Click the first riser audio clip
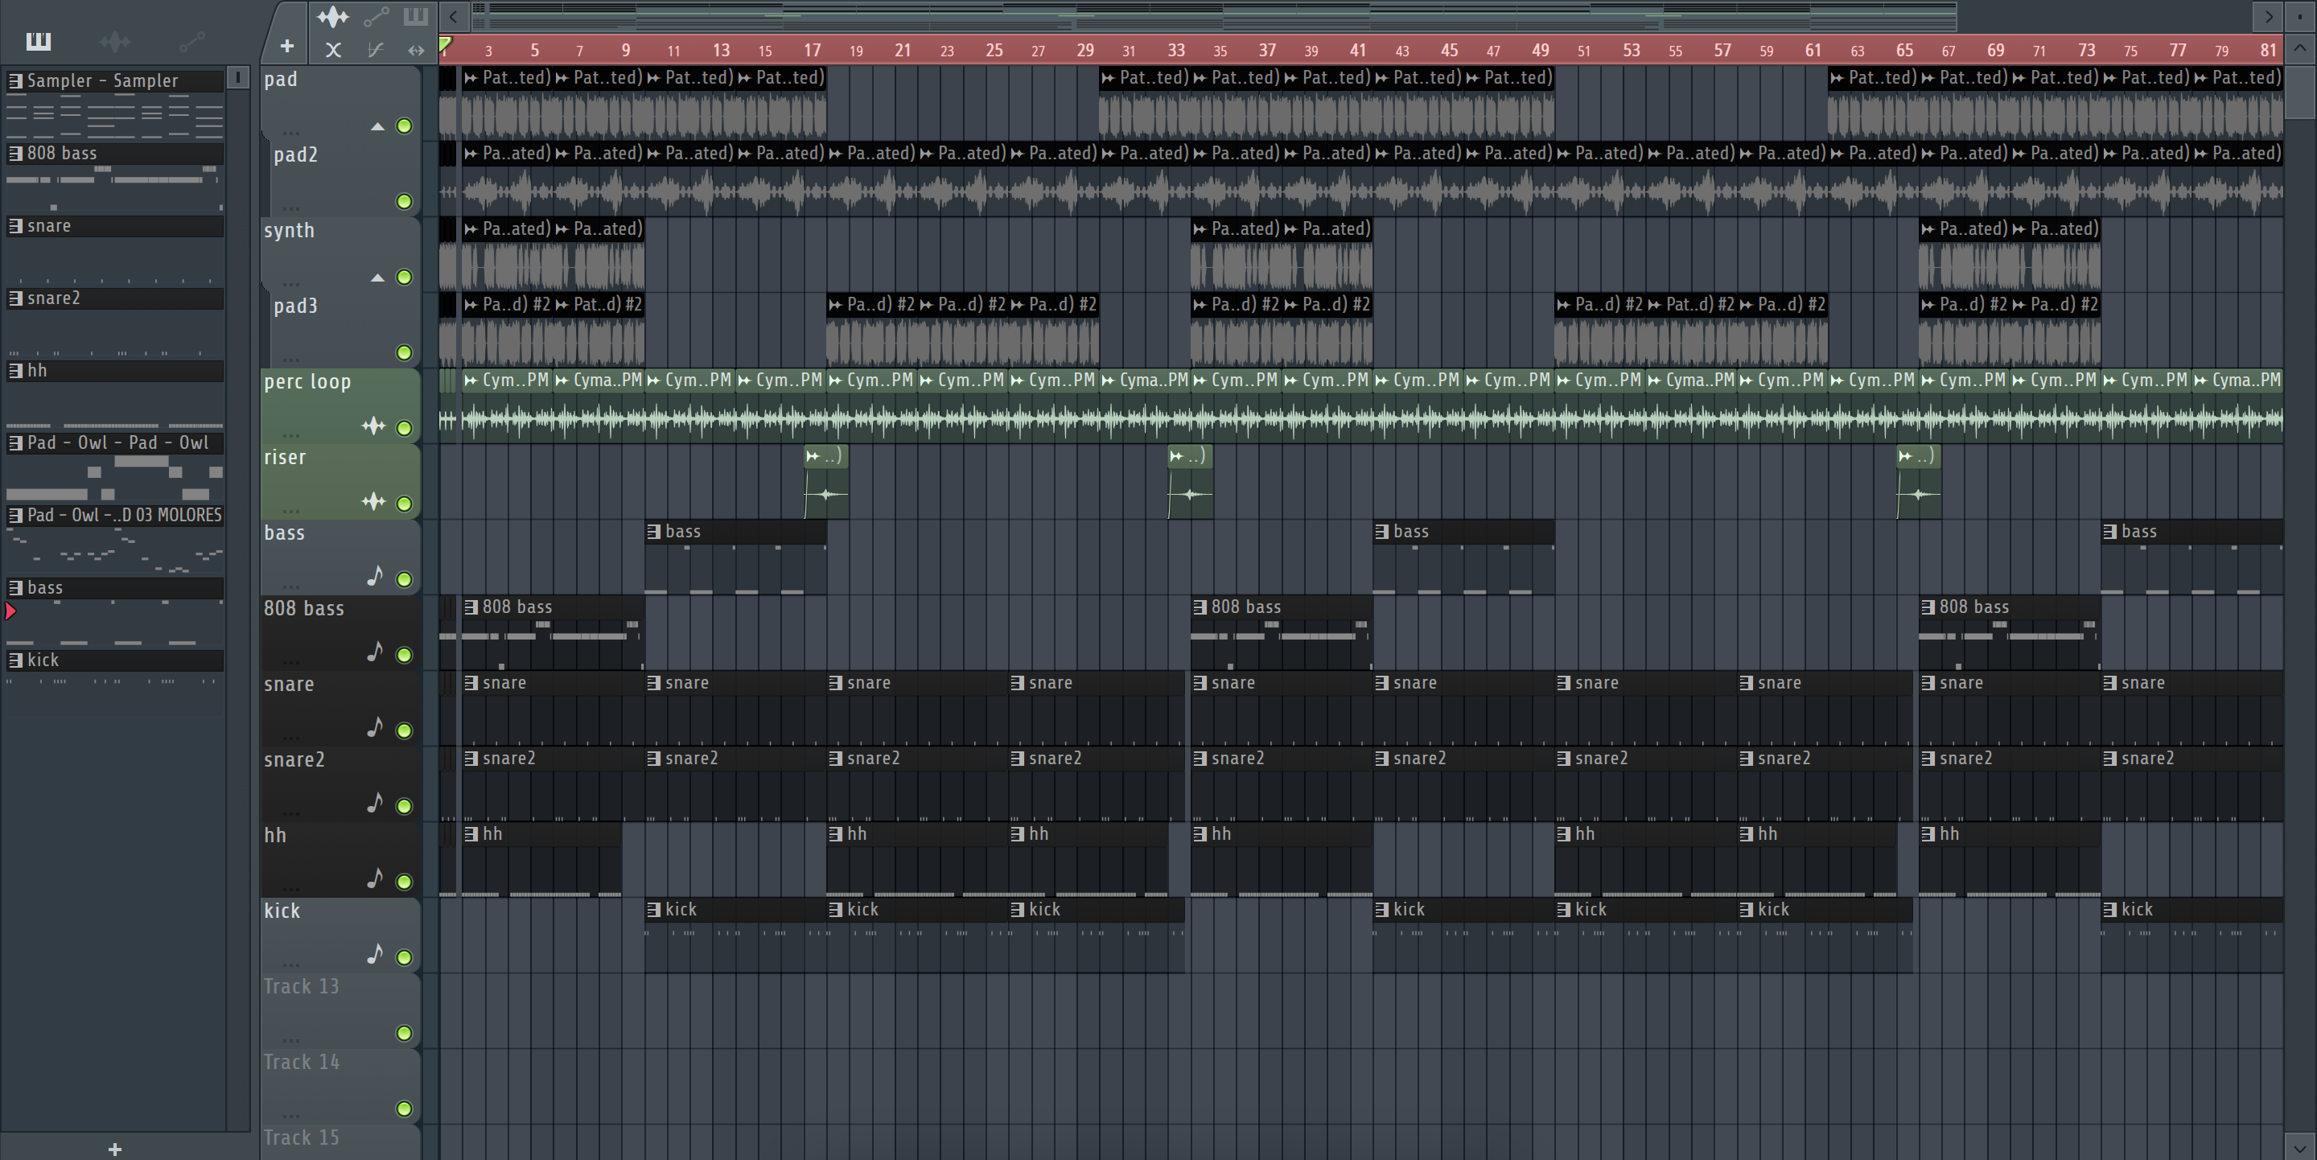Image resolution: width=2317 pixels, height=1160 pixels. (x=826, y=482)
